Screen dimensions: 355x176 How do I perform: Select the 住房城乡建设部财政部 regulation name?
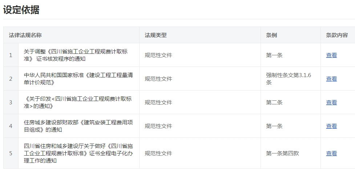tap(78, 126)
